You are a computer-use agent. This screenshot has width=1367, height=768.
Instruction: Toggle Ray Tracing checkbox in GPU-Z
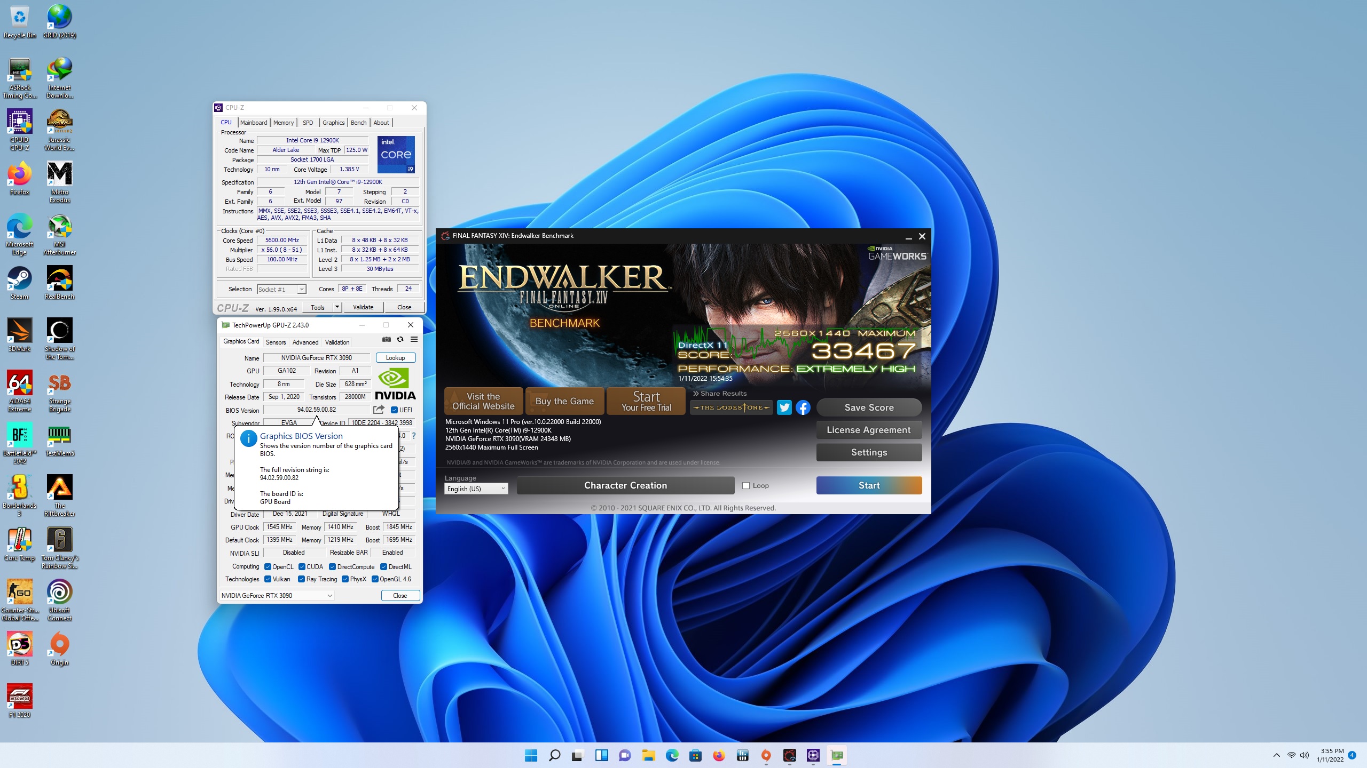click(302, 579)
